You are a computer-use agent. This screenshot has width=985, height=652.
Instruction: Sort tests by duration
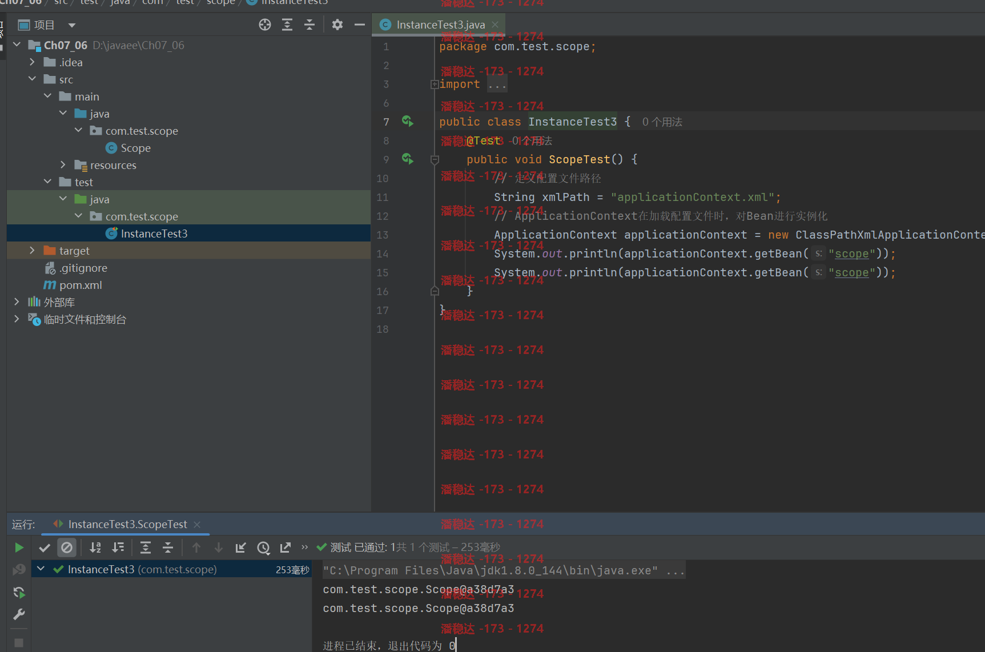pos(118,548)
